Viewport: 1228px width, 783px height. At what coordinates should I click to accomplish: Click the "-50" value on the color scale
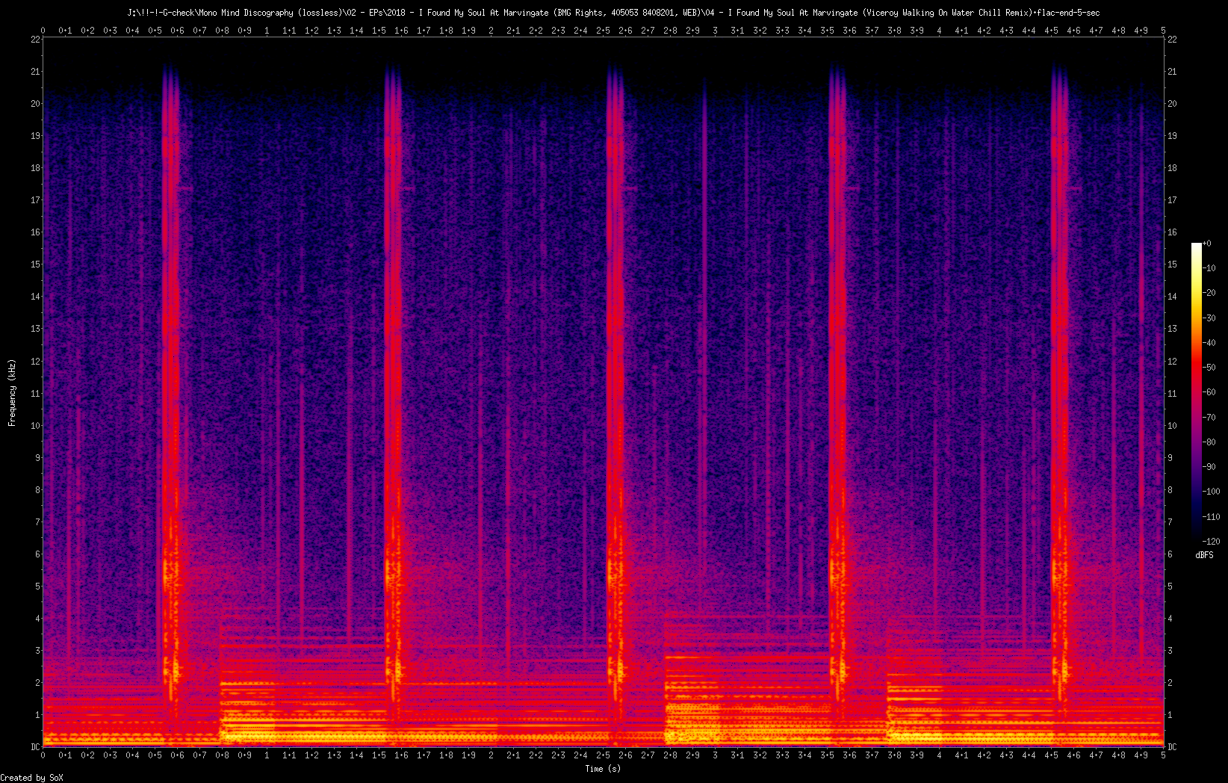coord(1209,368)
